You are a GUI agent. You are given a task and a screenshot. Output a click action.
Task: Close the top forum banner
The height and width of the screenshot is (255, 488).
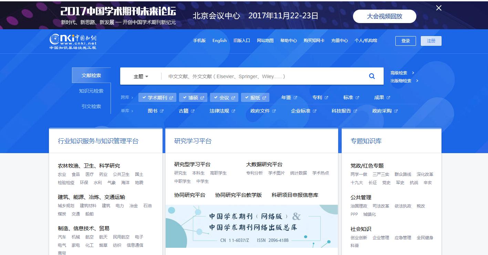[x=439, y=8]
